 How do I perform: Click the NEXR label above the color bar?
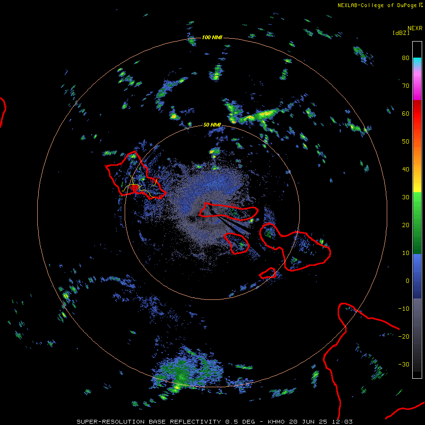[x=415, y=28]
